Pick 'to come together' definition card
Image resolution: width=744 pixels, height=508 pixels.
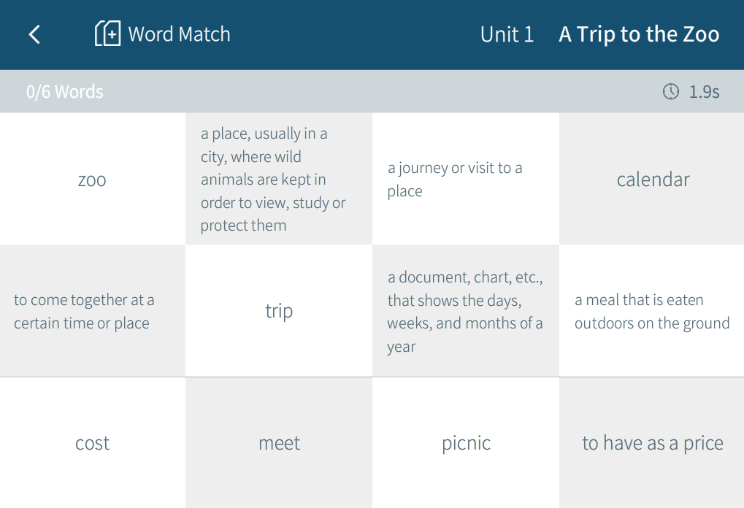[x=93, y=311]
